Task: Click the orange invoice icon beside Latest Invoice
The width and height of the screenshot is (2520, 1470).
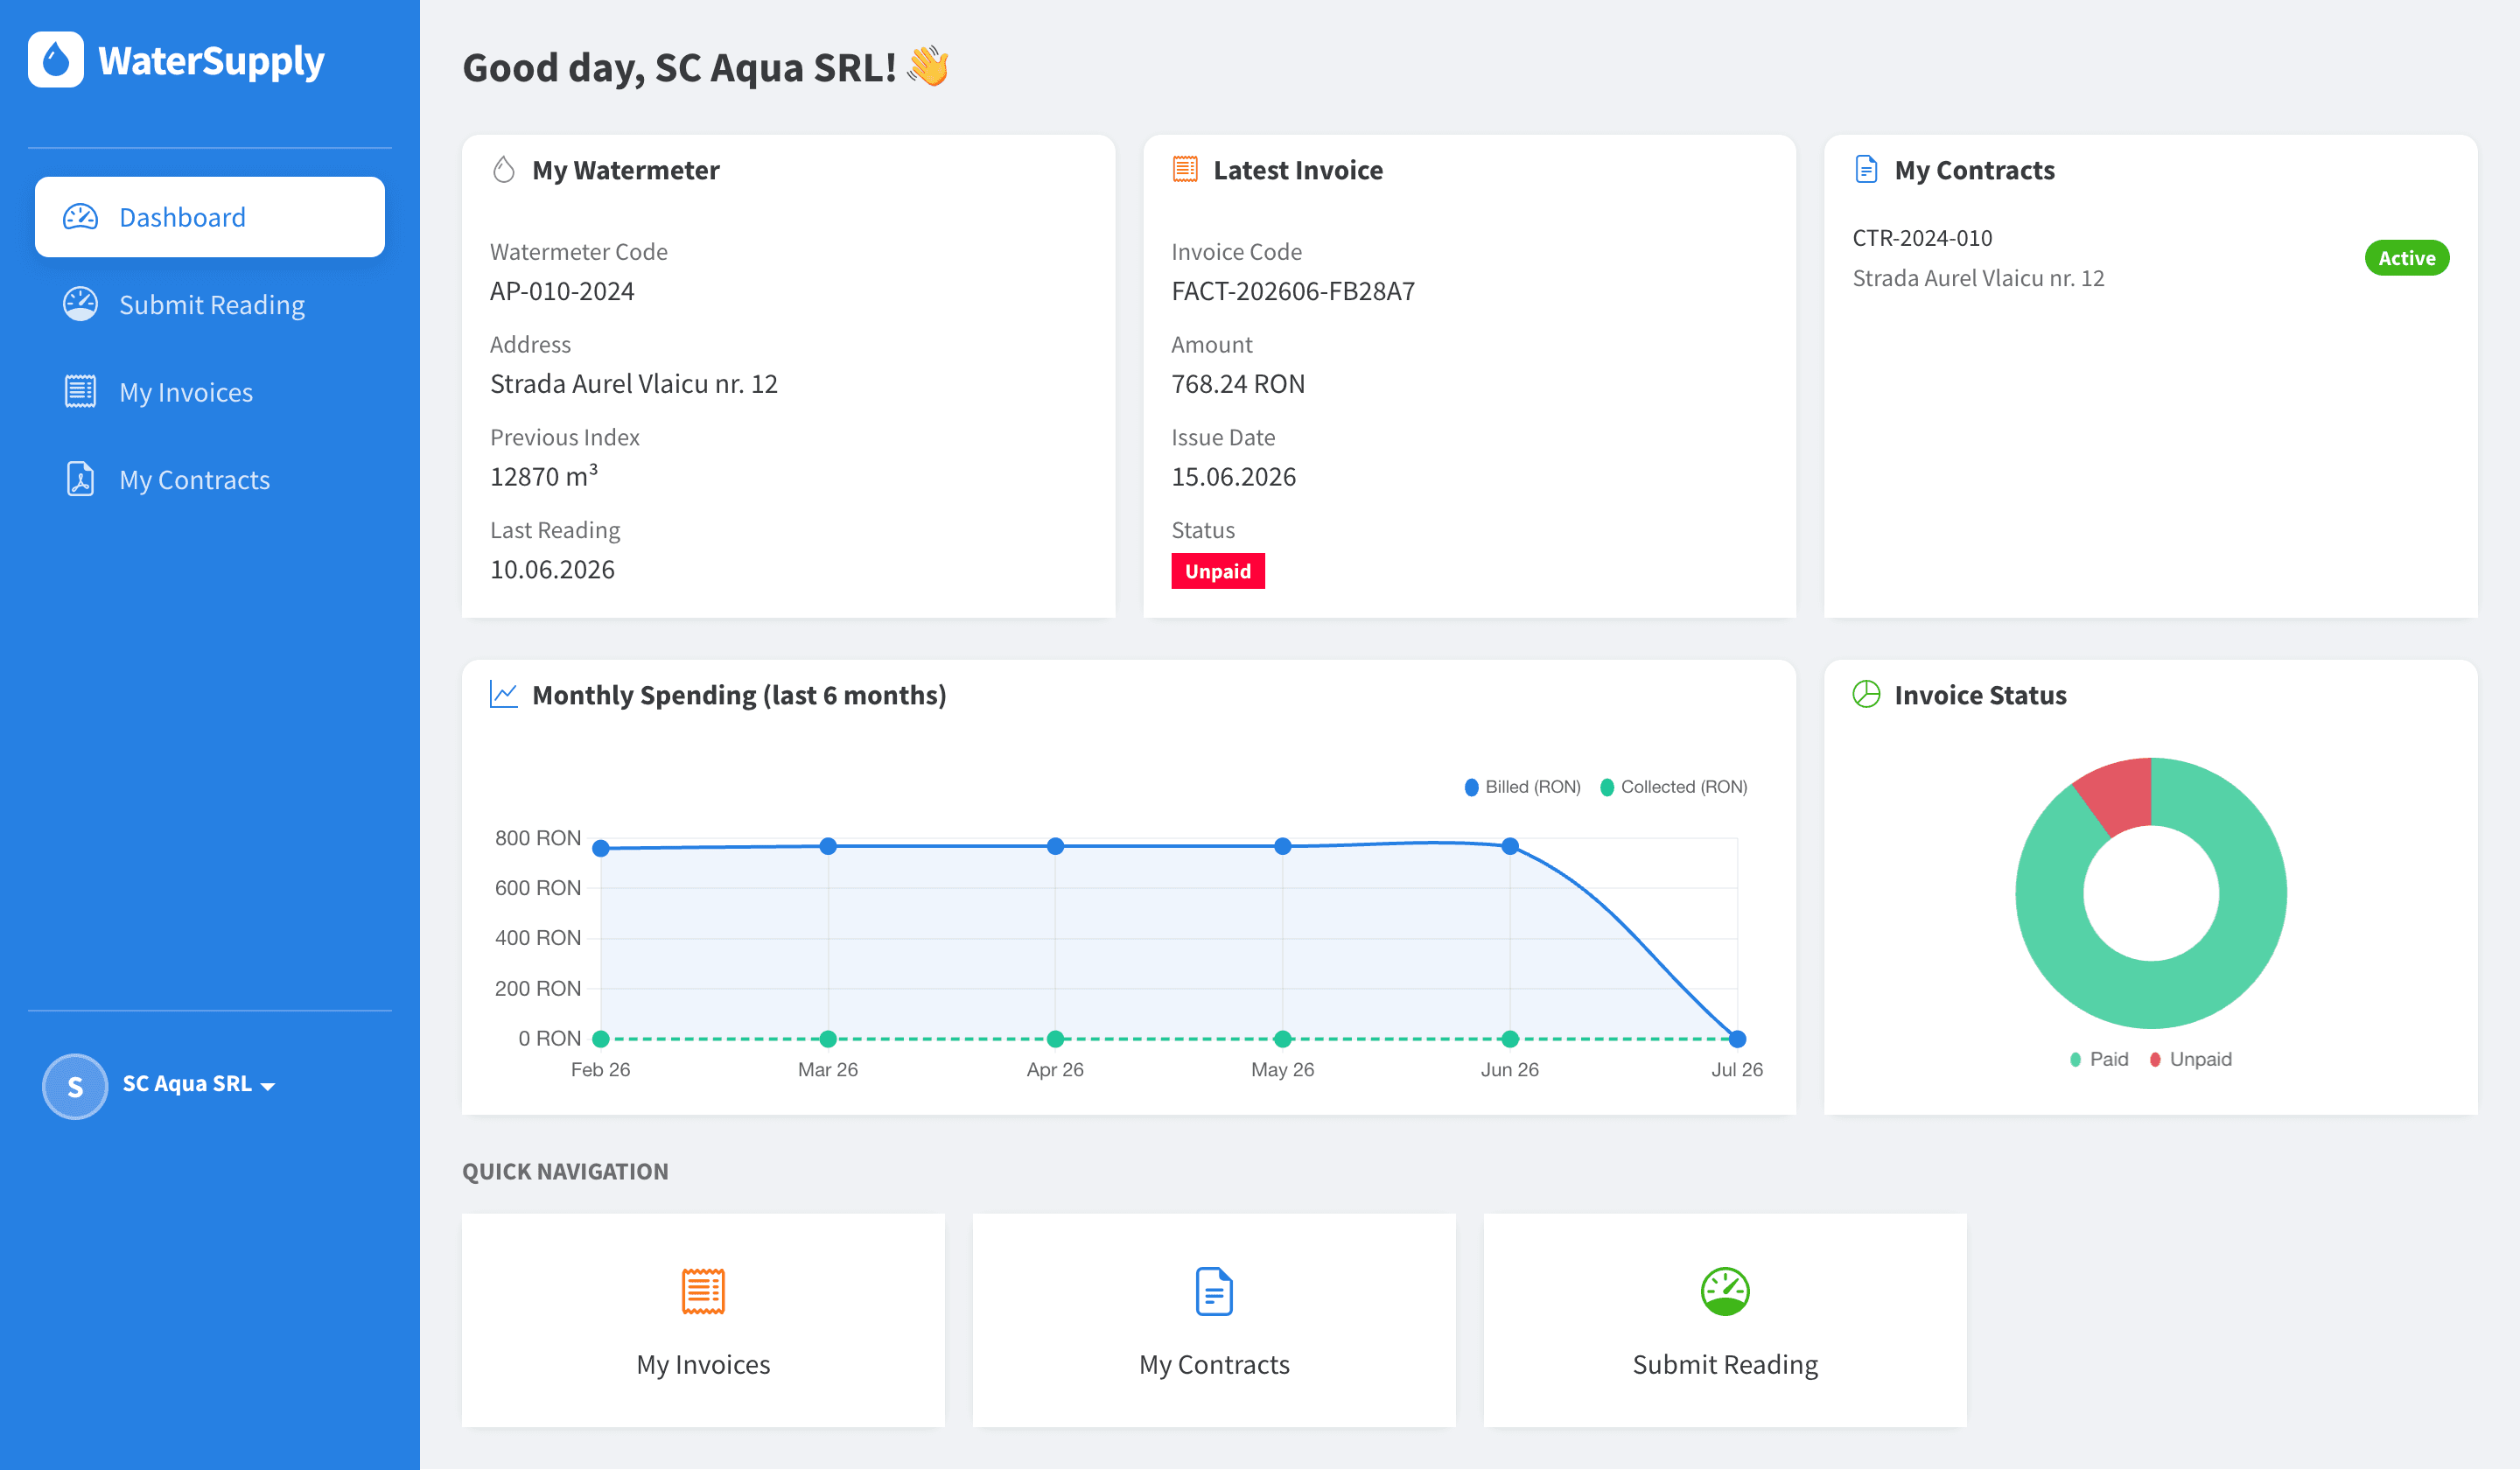Action: click(1185, 169)
